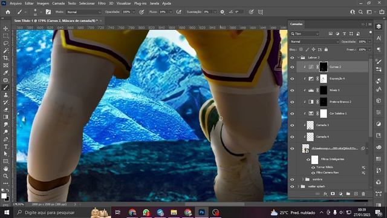Open the brush Modo blending dropdown
The height and width of the screenshot is (218, 387).
click(84, 12)
